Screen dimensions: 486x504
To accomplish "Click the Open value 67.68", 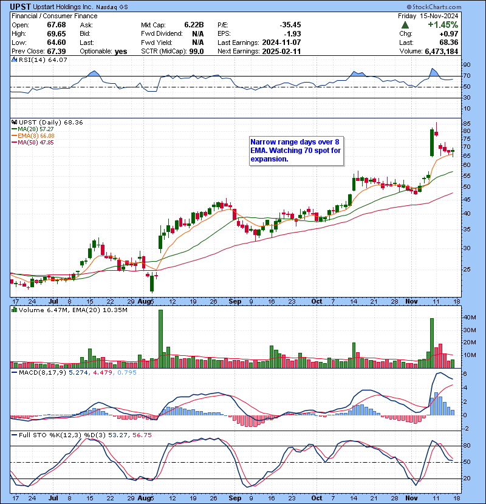I will pos(56,25).
